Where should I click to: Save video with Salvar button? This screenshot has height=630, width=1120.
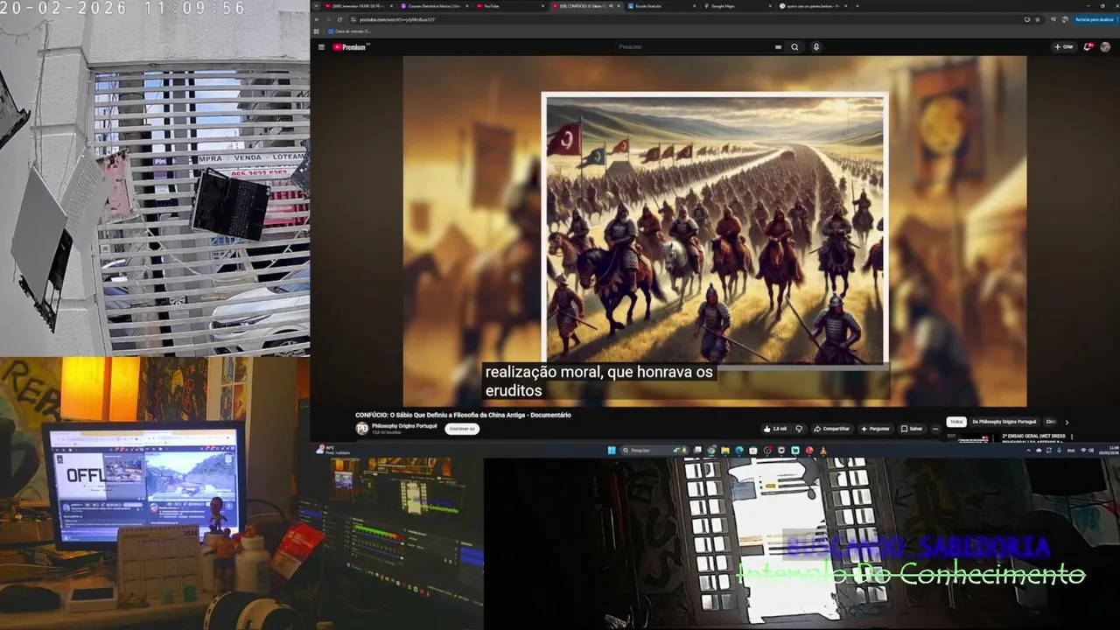coord(911,429)
